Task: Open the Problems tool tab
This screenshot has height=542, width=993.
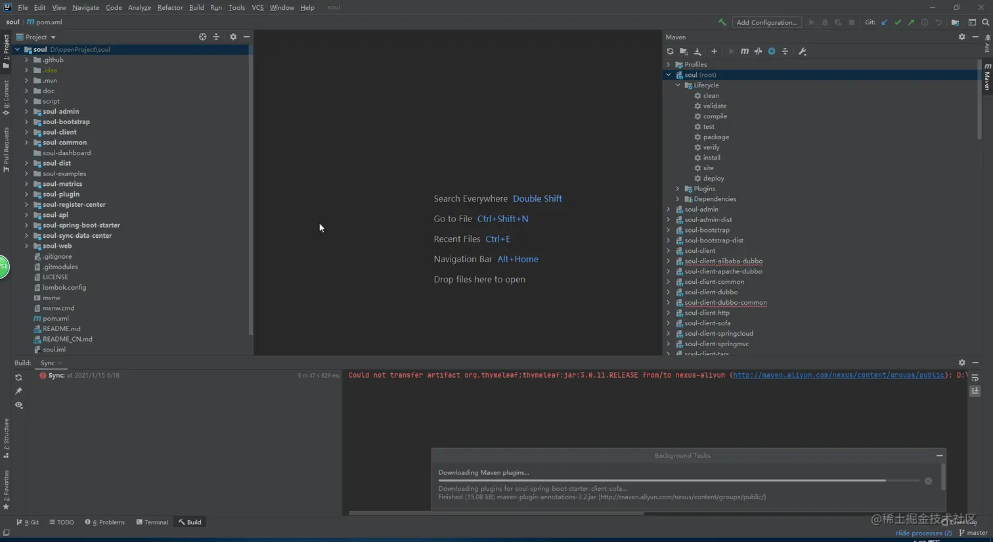Action: point(104,522)
